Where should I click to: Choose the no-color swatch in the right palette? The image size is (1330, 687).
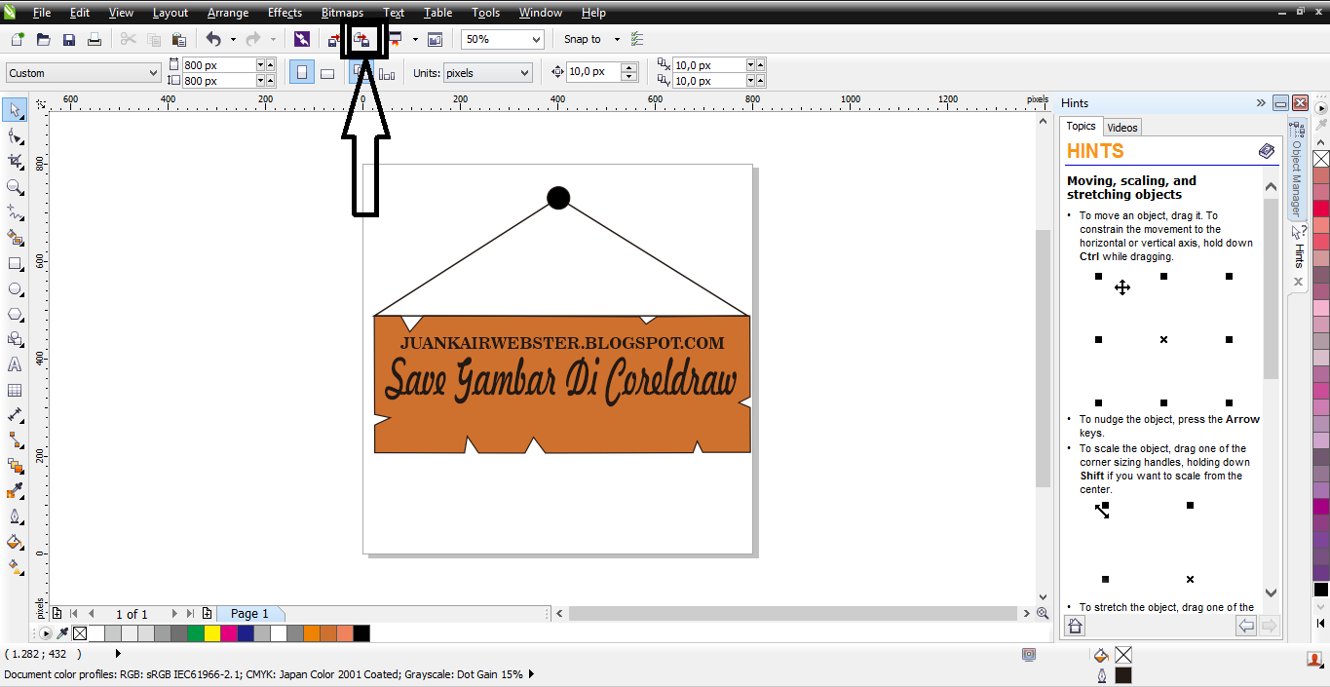(1321, 159)
